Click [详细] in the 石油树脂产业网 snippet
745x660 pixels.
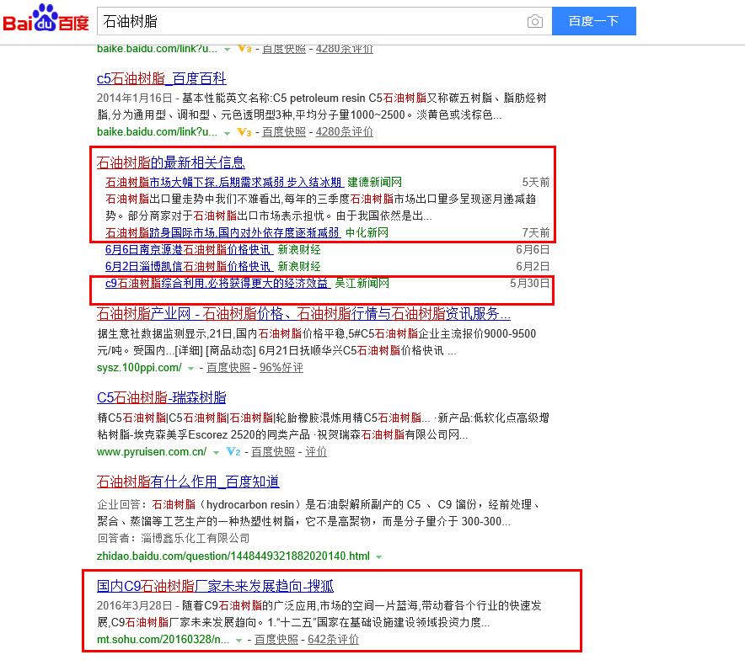[189, 351]
